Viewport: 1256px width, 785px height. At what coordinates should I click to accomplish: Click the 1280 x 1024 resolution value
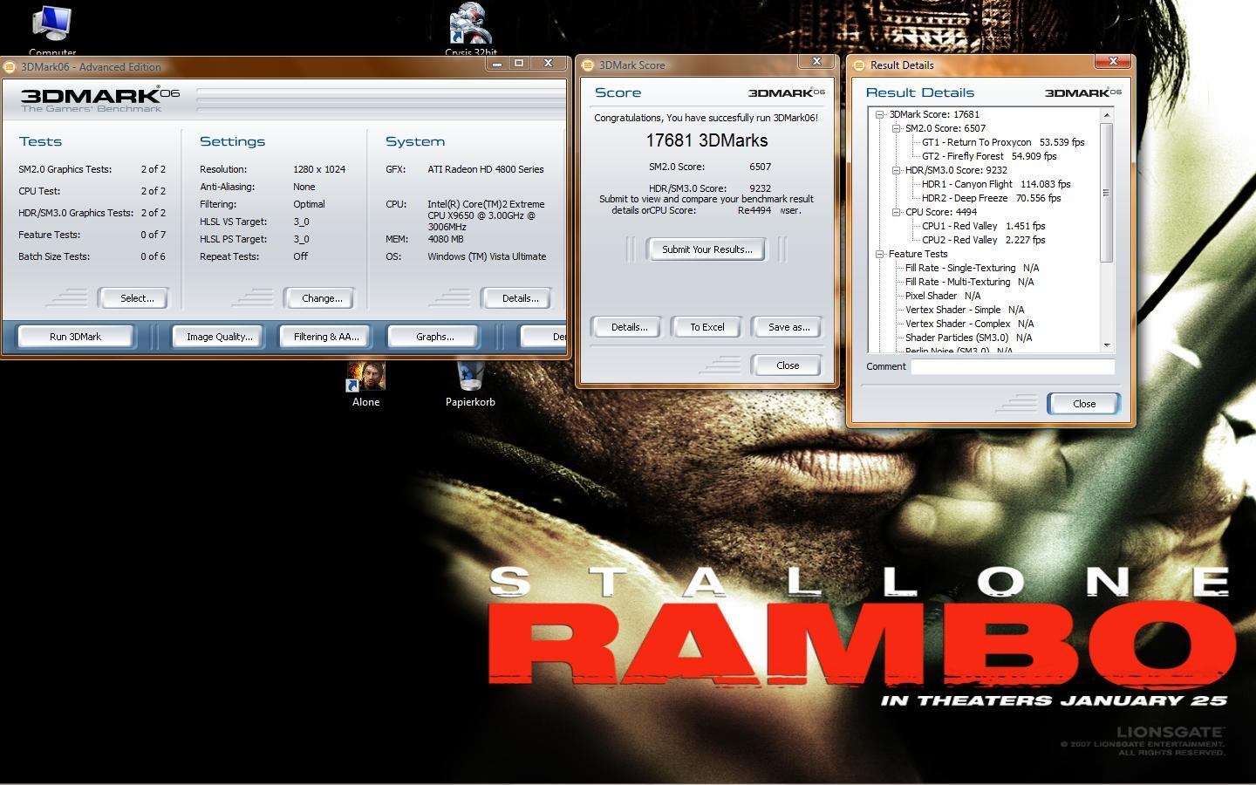tap(319, 169)
